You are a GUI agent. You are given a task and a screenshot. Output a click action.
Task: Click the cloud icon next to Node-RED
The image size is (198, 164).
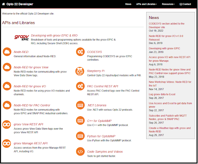(7, 52)
